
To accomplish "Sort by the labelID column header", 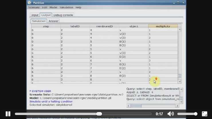I will tap(75, 26).
